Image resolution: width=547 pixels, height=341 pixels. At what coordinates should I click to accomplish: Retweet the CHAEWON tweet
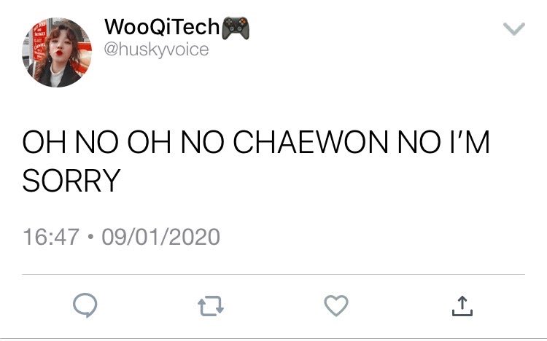211,306
